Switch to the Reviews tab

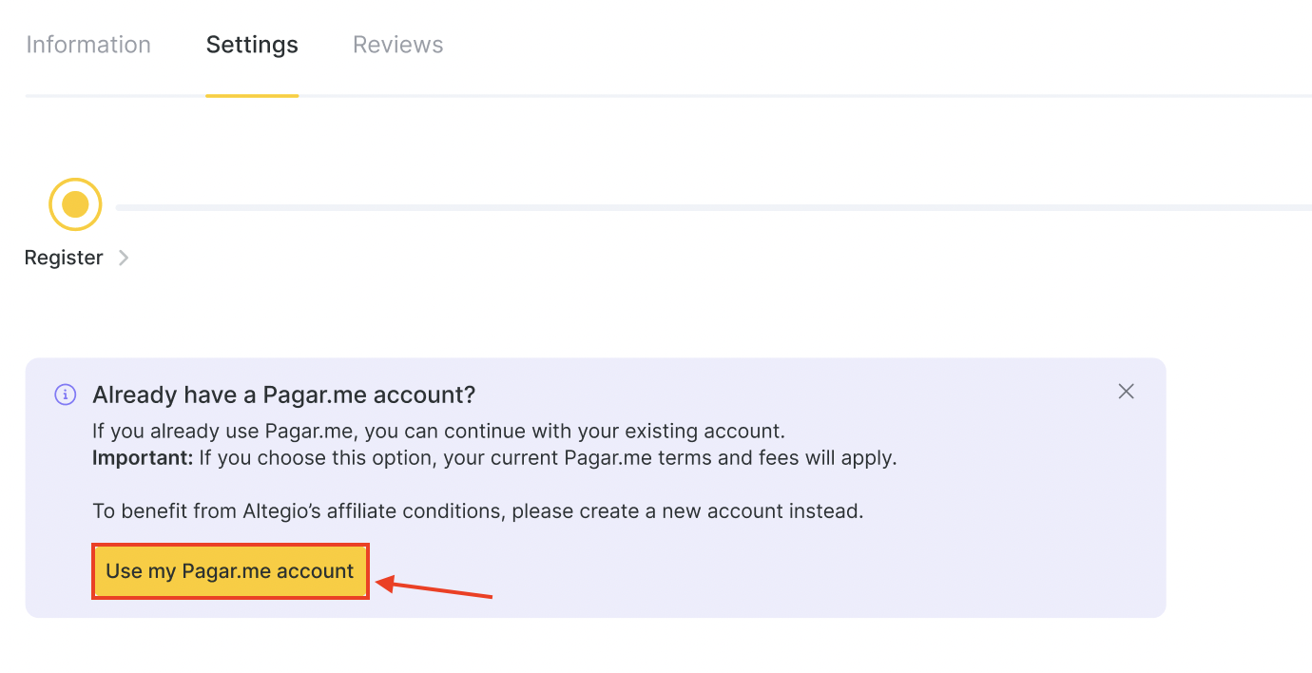point(397,45)
